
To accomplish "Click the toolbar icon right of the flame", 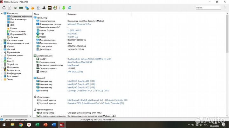I will (38, 8).
